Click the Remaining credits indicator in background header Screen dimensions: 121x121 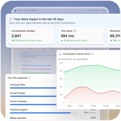pyautogui.click(x=92, y=10)
